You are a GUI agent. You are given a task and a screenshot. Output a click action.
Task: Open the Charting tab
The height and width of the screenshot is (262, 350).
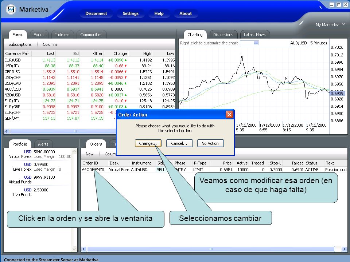pyautogui.click(x=195, y=35)
